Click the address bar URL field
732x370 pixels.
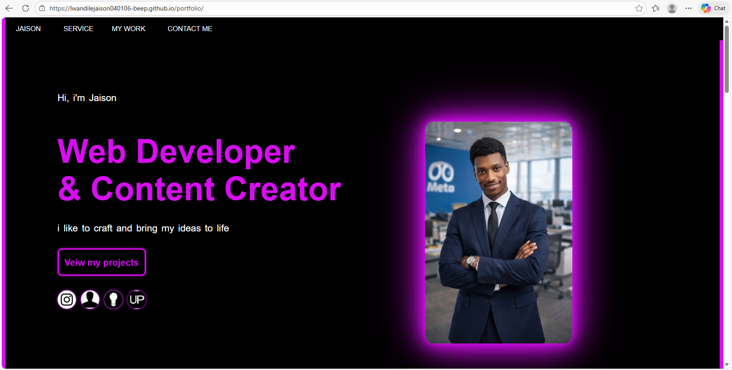(320, 8)
